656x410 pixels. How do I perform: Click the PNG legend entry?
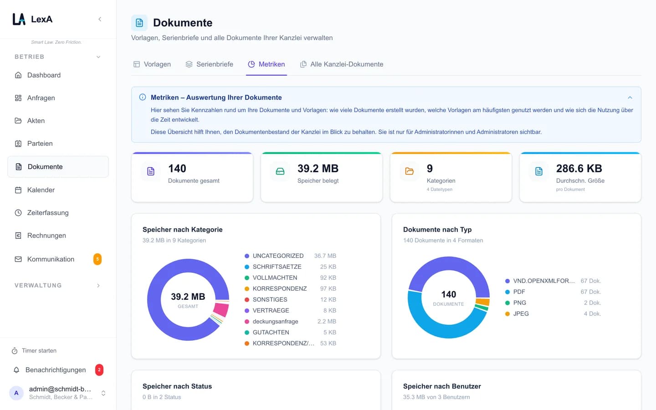tap(553, 303)
